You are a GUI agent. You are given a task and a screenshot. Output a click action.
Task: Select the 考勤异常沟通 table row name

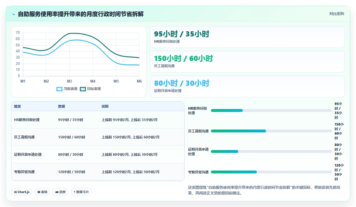(24, 172)
